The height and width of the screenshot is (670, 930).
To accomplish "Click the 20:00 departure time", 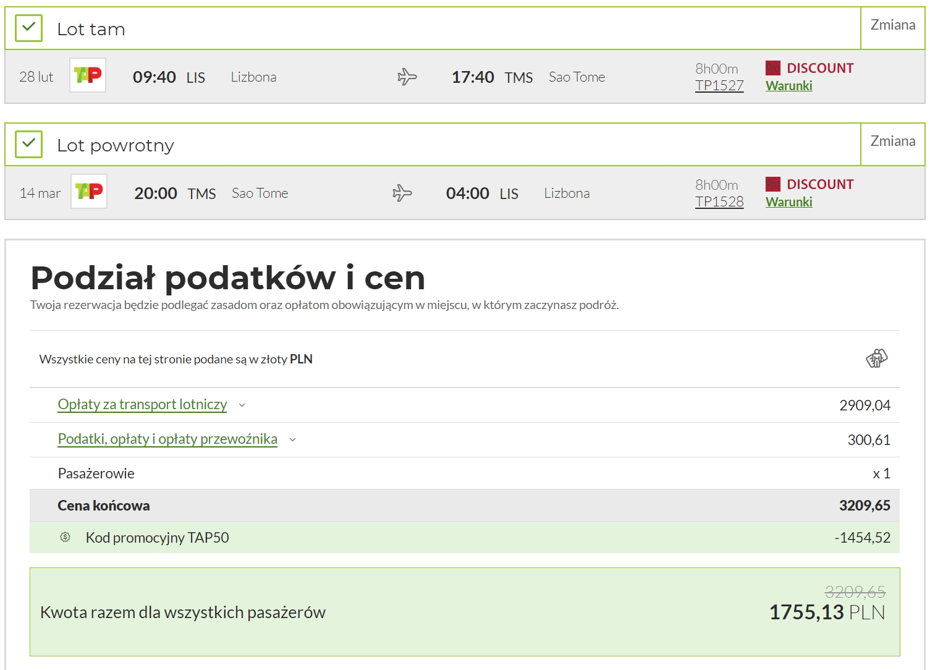I will pos(156,193).
